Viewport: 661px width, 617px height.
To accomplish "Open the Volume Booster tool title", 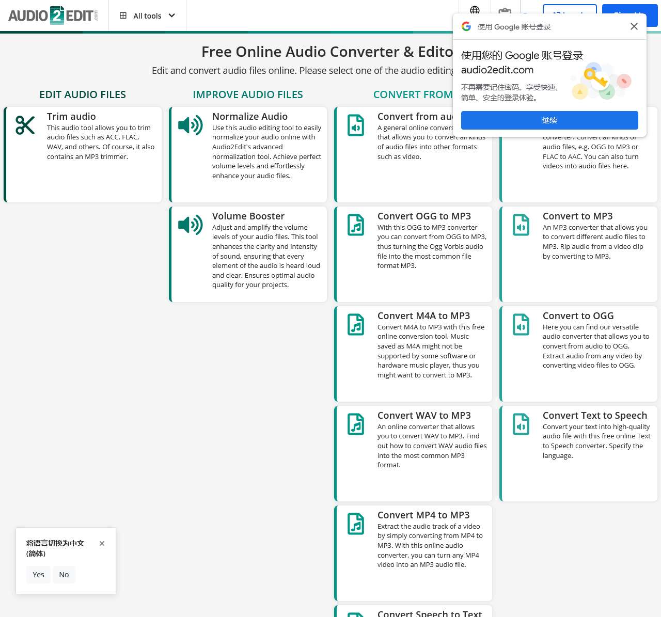I will click(x=248, y=216).
